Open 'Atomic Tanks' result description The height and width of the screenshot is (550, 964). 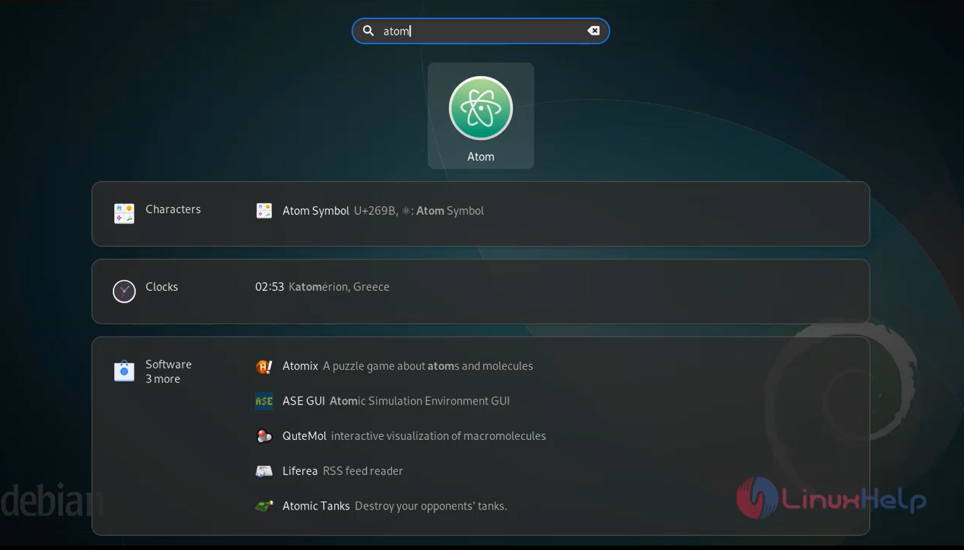(431, 506)
